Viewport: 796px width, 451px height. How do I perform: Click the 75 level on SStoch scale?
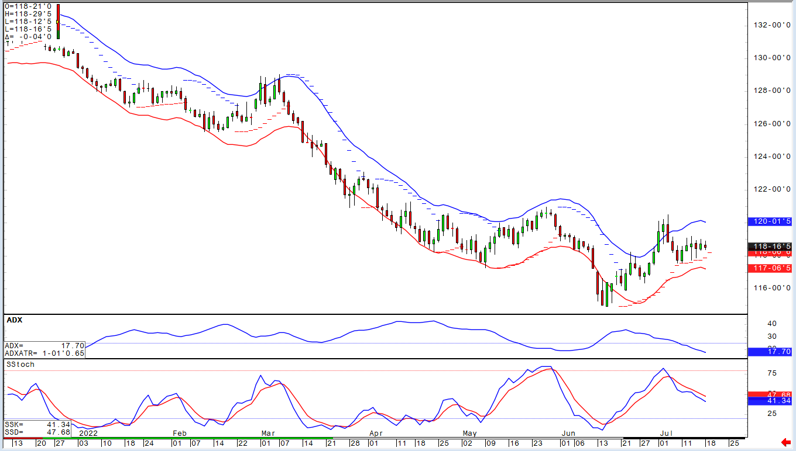click(x=772, y=373)
